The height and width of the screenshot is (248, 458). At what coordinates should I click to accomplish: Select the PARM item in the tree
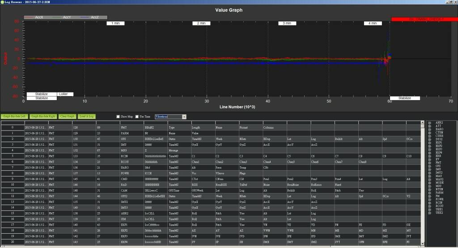coord(439,193)
